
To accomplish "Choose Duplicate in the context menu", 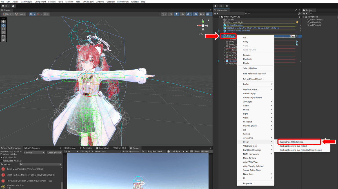I will coord(255,59).
